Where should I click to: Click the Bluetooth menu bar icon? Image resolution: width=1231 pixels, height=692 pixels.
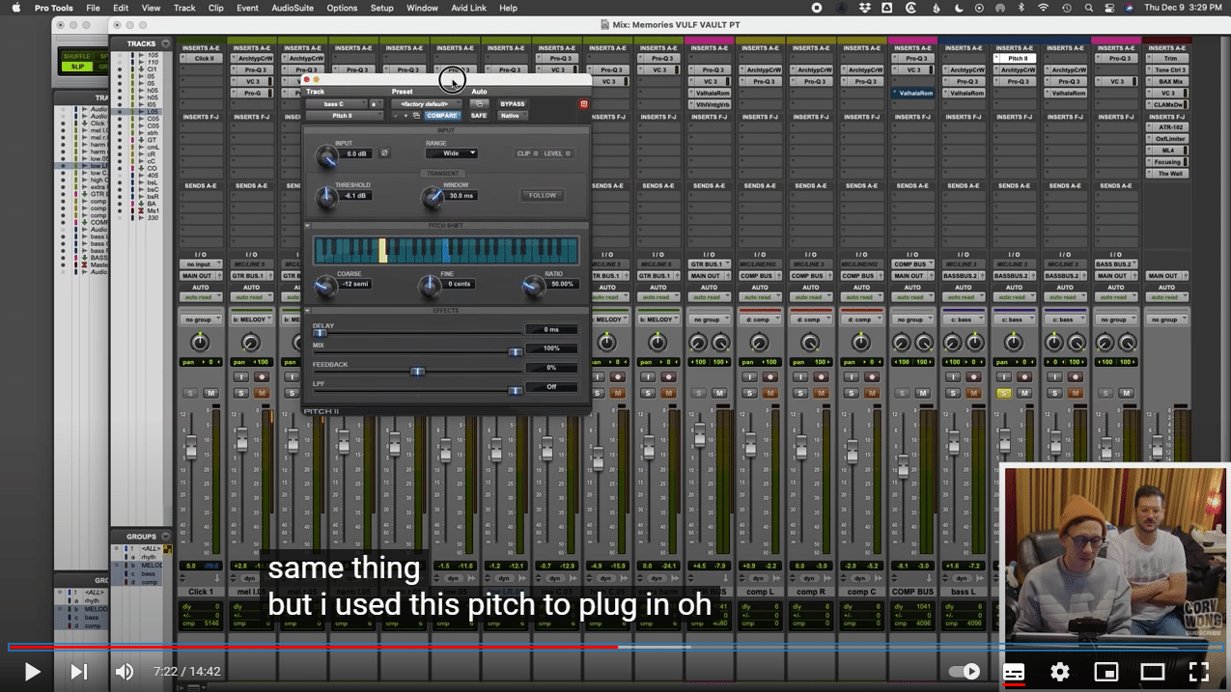tap(1023, 8)
